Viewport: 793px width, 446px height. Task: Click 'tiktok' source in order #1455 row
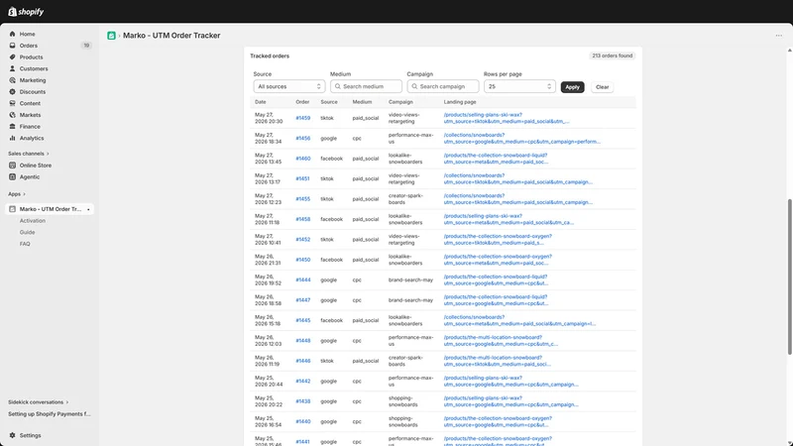coord(327,199)
